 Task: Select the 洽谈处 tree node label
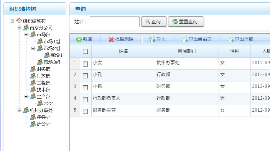(44, 124)
